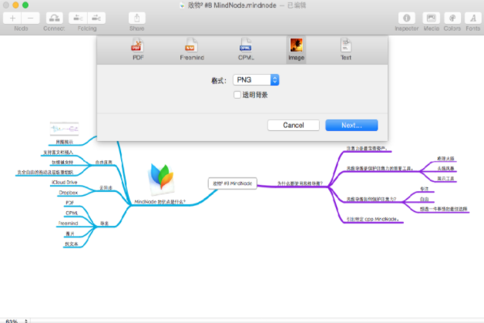Open the Share toolbar button

(136, 17)
